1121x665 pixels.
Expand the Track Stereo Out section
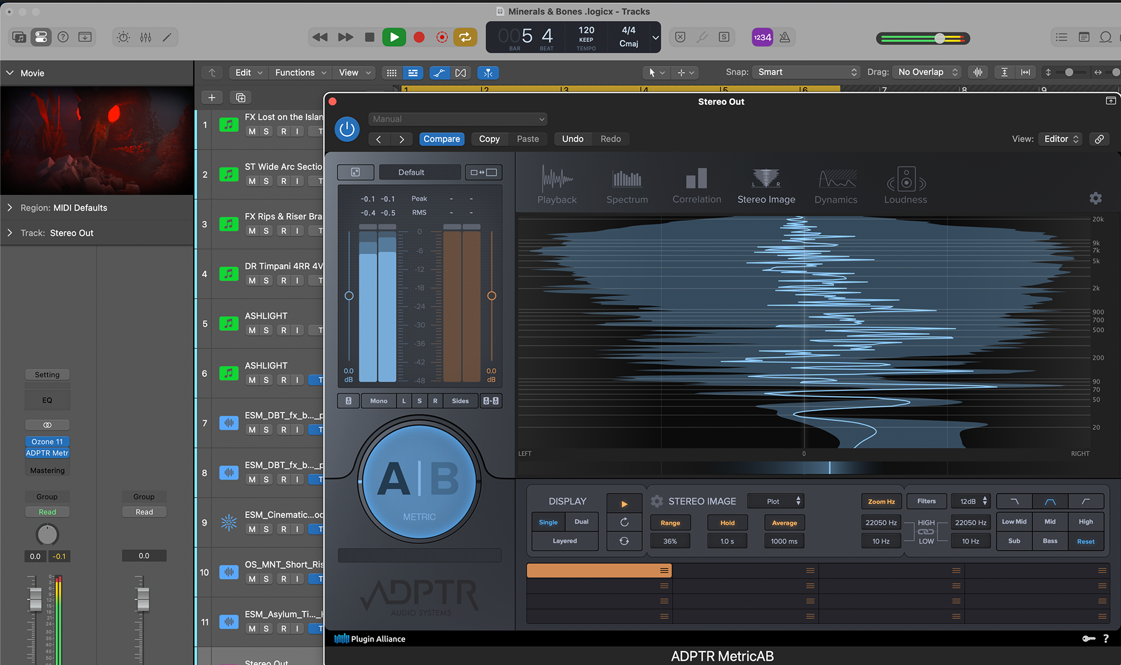click(x=10, y=233)
